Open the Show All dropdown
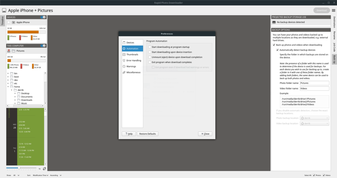 [16, 175]
